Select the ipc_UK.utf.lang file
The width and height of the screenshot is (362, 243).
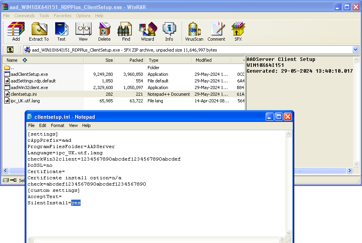click(x=25, y=101)
